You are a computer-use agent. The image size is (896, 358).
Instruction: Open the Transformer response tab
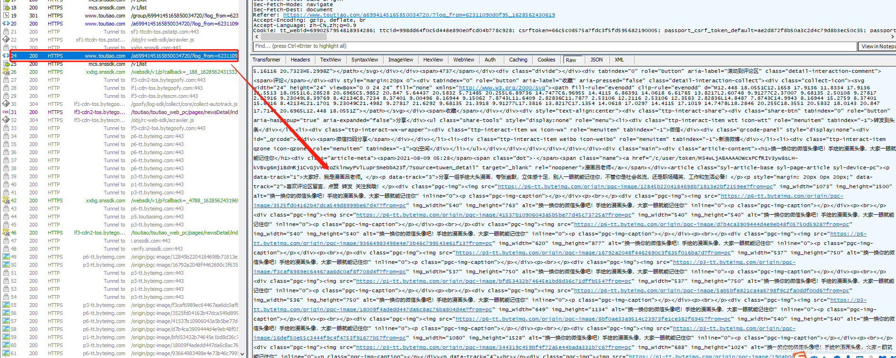(x=267, y=60)
